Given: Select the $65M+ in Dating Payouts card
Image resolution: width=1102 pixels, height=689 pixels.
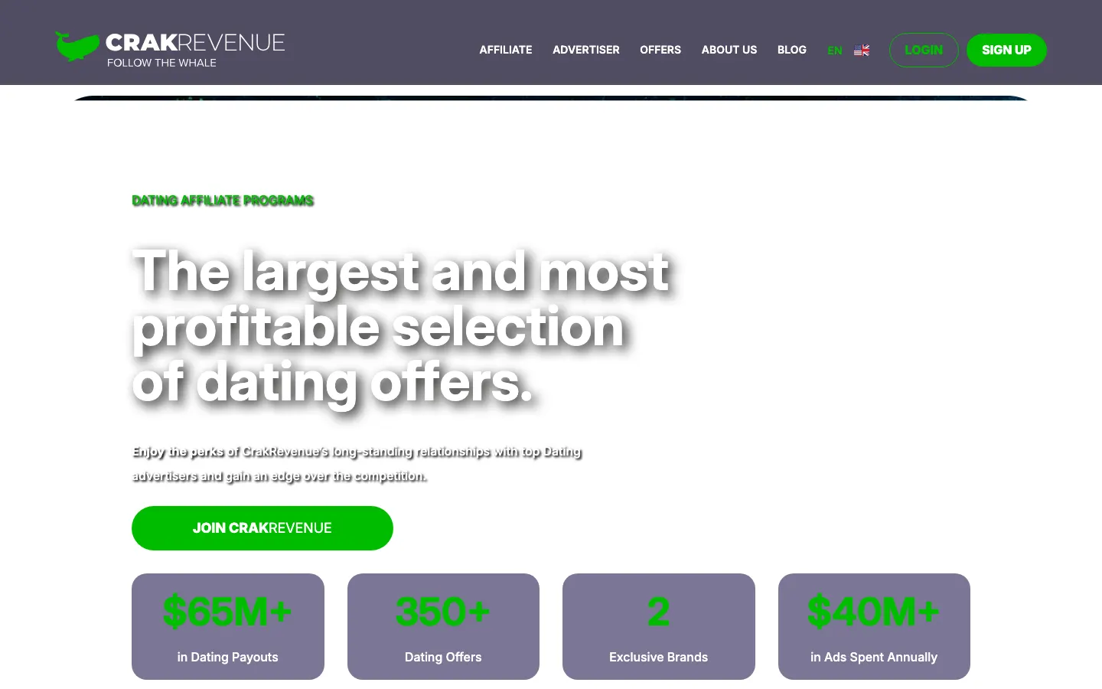Looking at the screenshot, I should pos(228,626).
